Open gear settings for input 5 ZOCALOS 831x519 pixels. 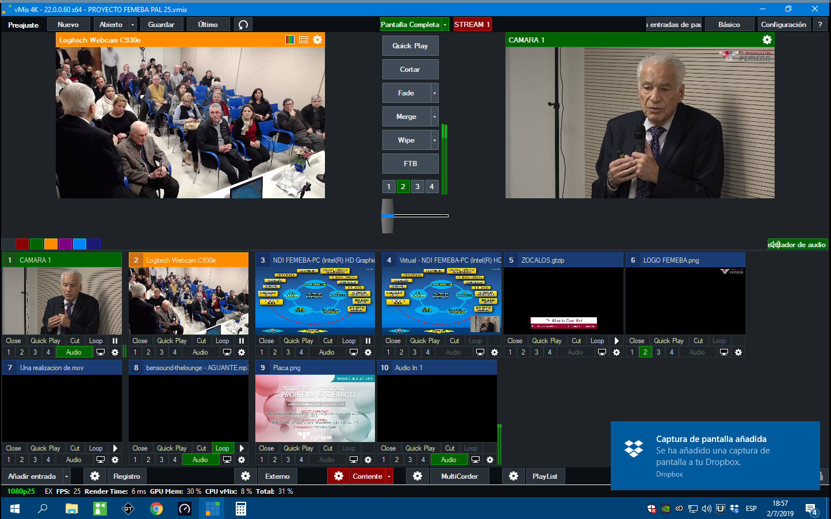[x=616, y=352]
